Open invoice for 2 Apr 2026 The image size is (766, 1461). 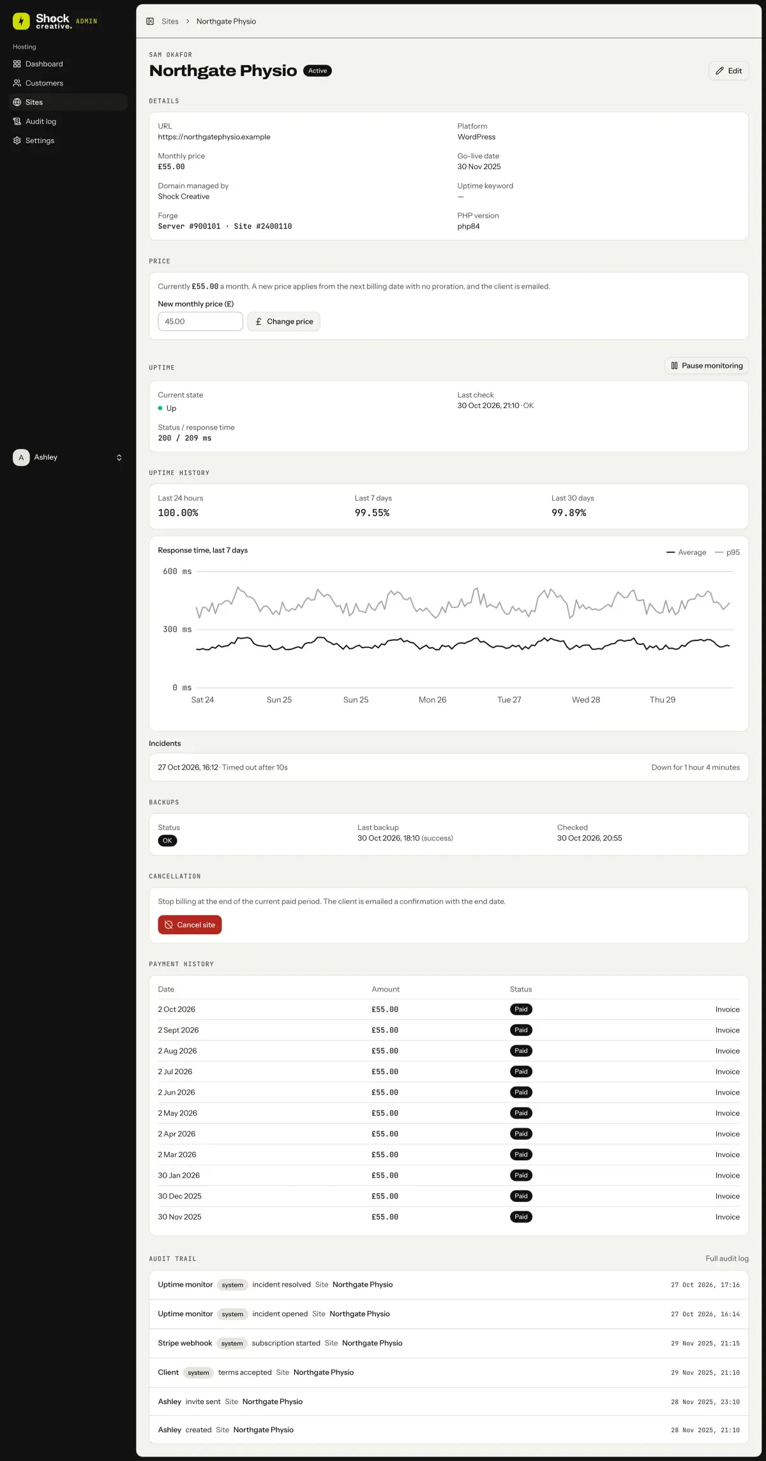(727, 1134)
